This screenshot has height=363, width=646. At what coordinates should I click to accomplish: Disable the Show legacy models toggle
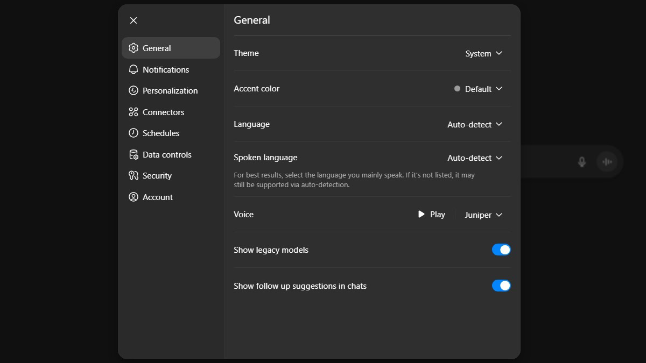[501, 250]
